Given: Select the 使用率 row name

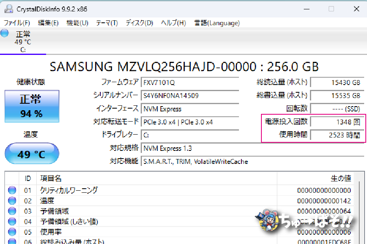Looking at the screenshot, I should tap(51, 232).
